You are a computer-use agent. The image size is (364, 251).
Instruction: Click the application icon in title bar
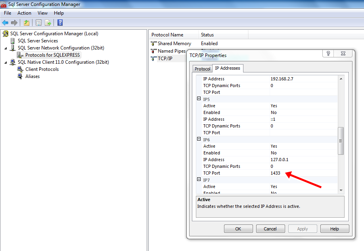coord(3,4)
